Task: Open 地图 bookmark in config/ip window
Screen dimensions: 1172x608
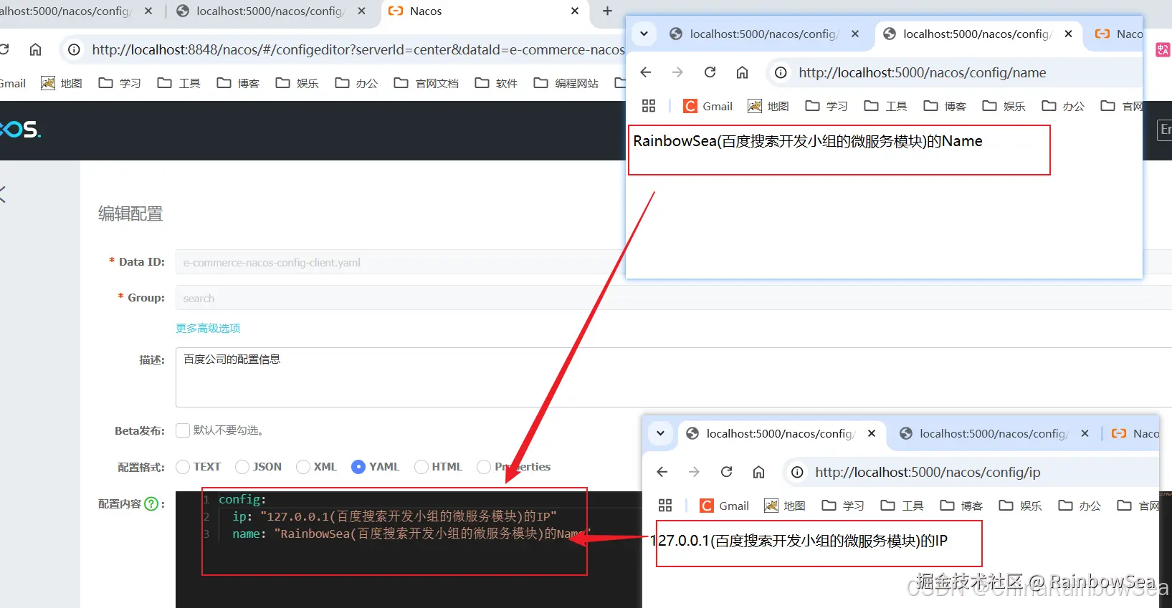Action: click(785, 506)
